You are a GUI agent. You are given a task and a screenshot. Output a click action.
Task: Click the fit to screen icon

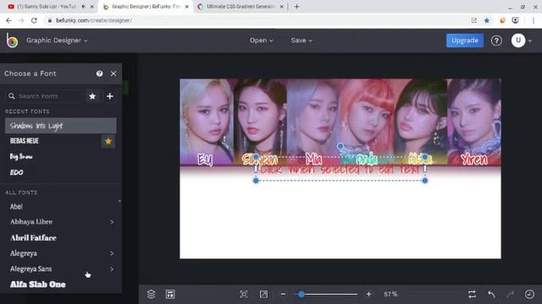244,294
